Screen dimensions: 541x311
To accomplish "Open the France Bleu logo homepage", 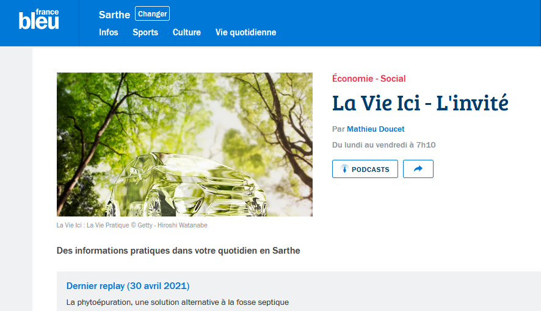I will 39,20.
